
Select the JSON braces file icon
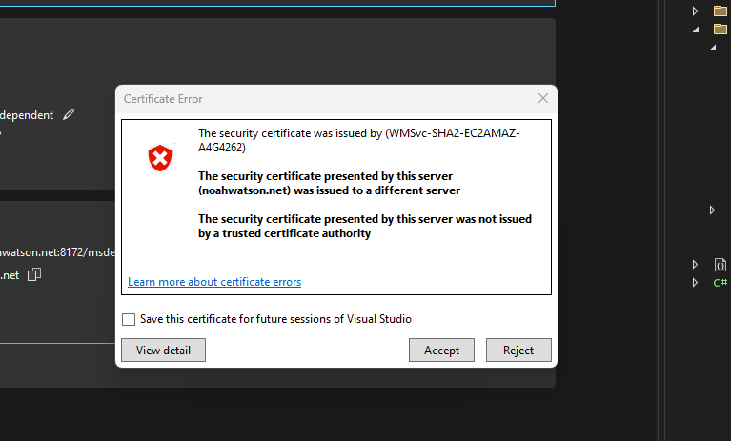pyautogui.click(x=721, y=265)
